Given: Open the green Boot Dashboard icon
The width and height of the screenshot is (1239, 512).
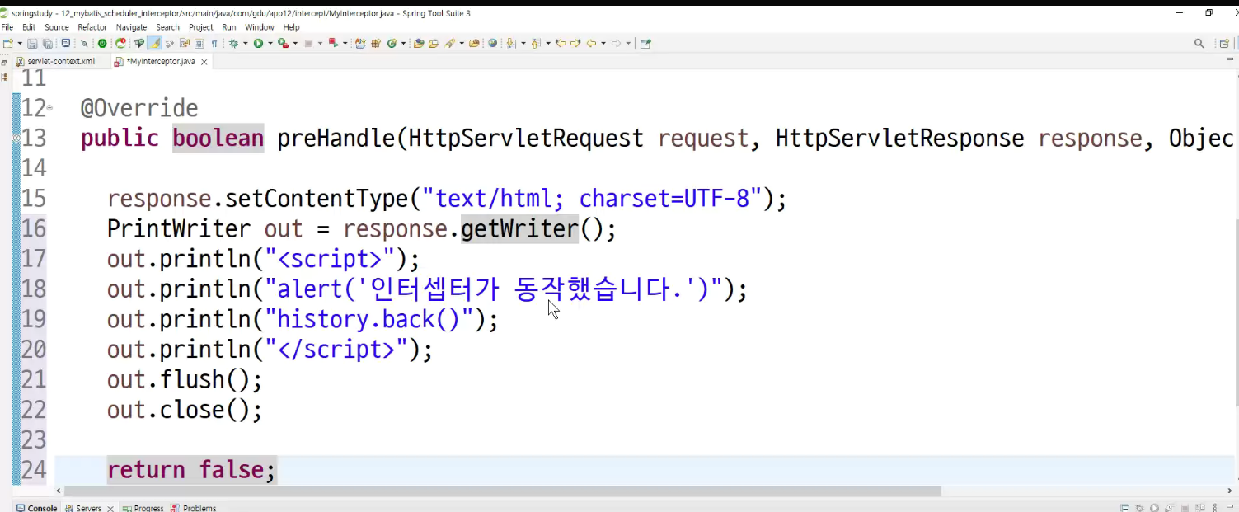Looking at the screenshot, I should [x=102, y=43].
